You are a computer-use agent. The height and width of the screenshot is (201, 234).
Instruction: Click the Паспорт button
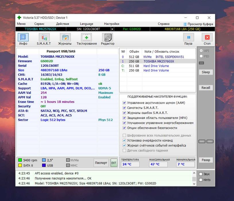coord(101,163)
